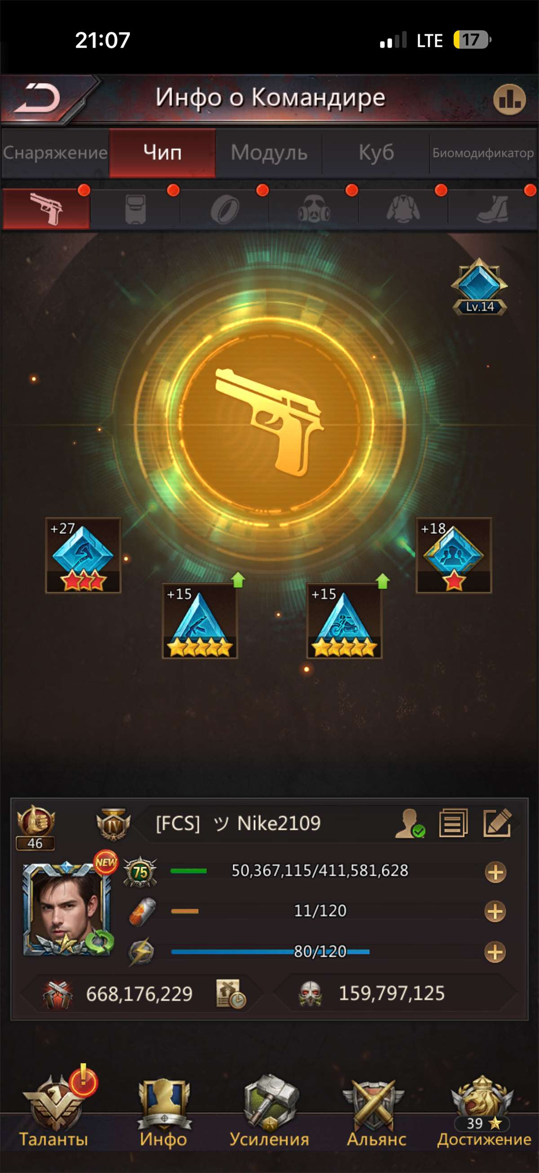The height and width of the screenshot is (1173, 539).
Task: Add commander experience with plus button
Action: 495,872
